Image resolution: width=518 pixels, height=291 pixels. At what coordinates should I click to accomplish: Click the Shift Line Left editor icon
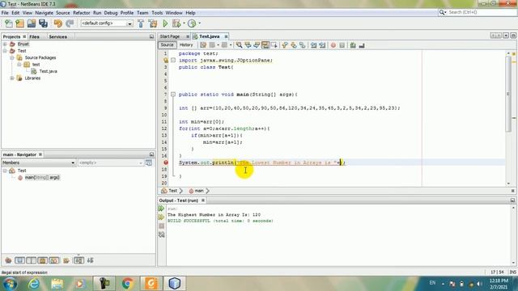(x=313, y=45)
